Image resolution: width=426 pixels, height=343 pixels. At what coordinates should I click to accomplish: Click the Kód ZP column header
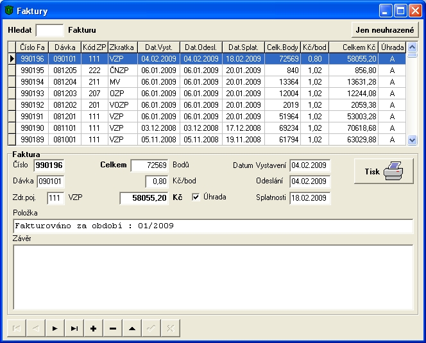pos(94,47)
